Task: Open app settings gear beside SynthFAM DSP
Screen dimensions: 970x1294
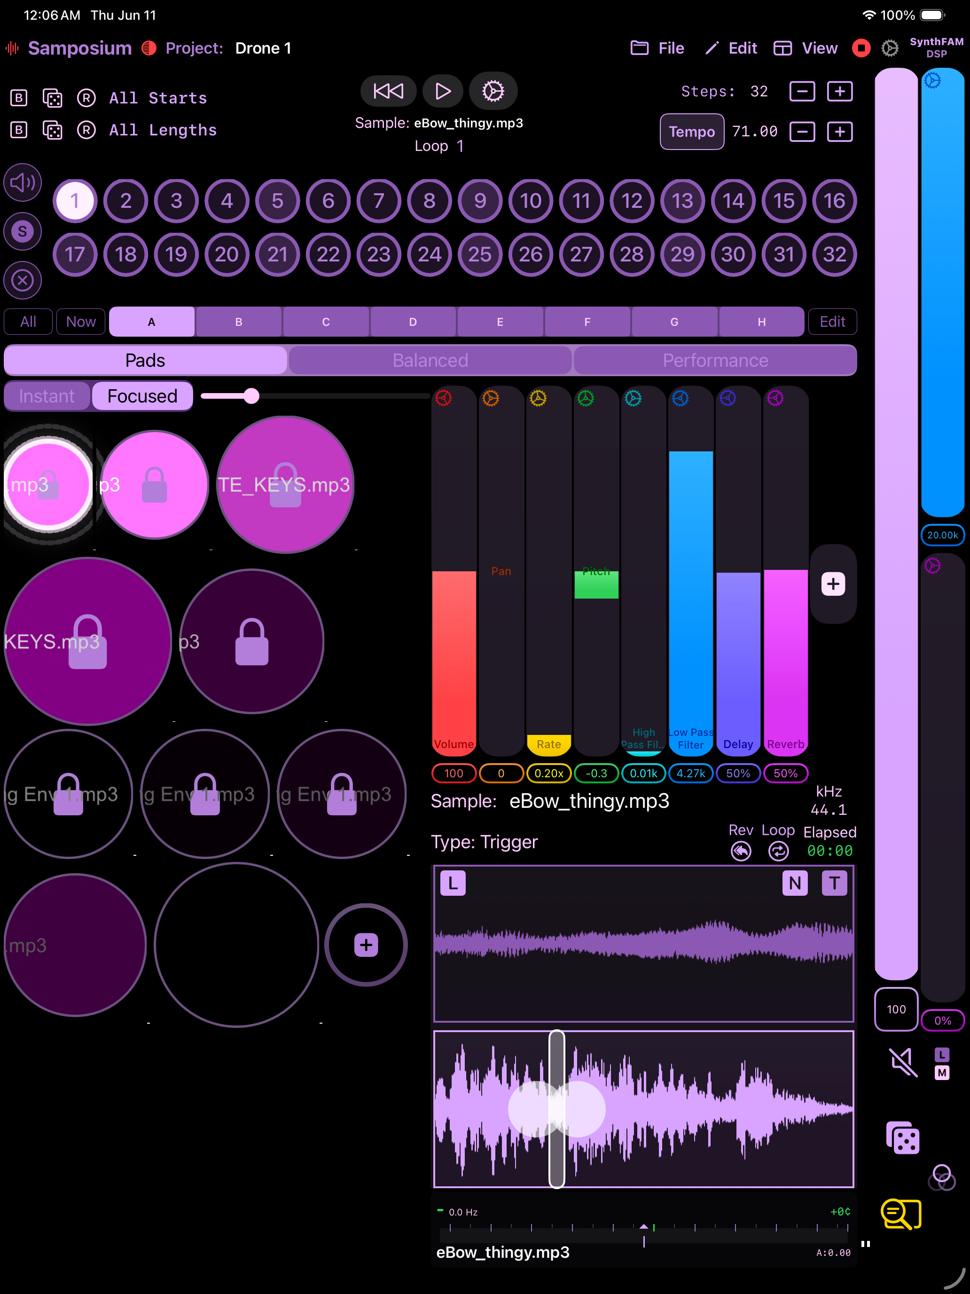Action: (890, 48)
